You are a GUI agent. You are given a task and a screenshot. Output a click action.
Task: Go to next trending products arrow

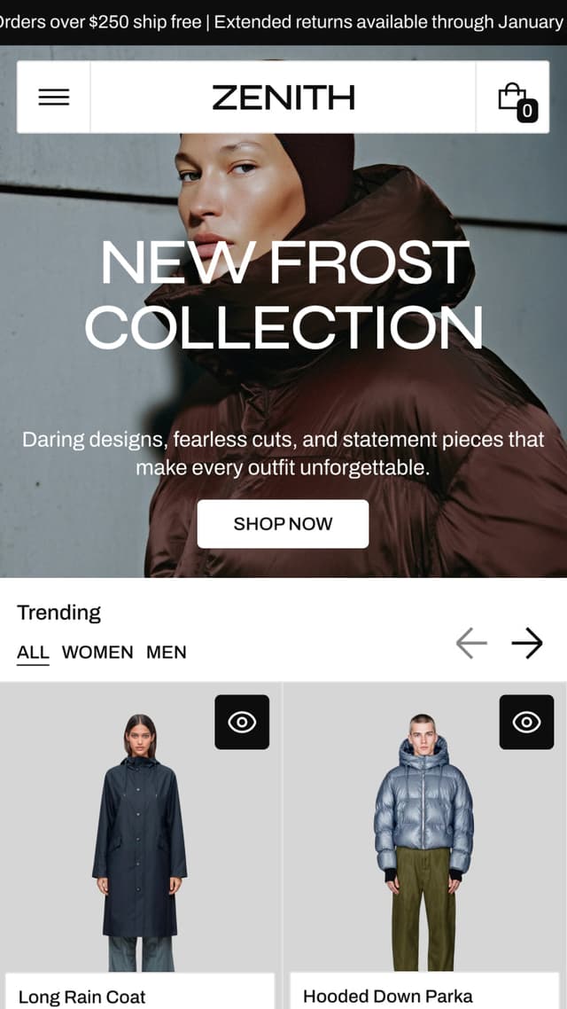(x=527, y=643)
